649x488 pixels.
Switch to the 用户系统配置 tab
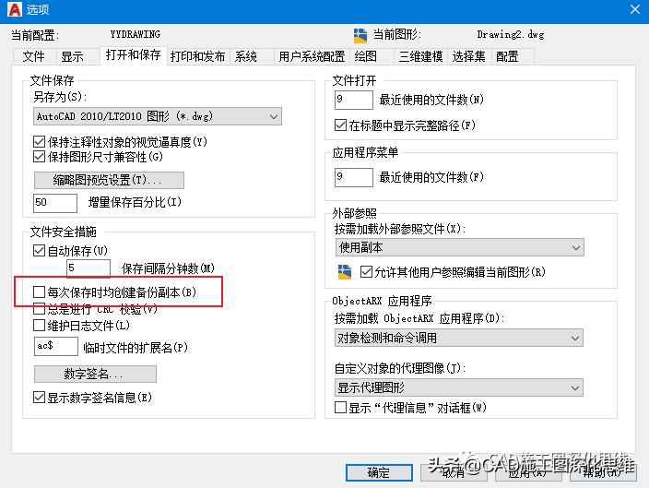[312, 56]
